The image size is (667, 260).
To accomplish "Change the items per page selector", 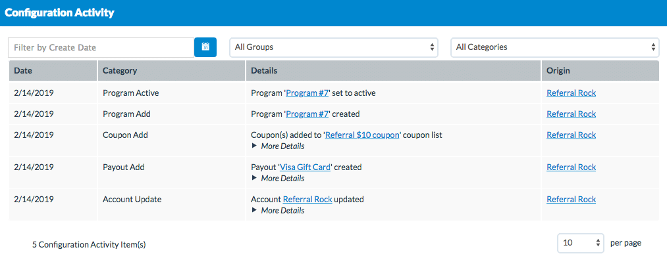I will (x=581, y=243).
